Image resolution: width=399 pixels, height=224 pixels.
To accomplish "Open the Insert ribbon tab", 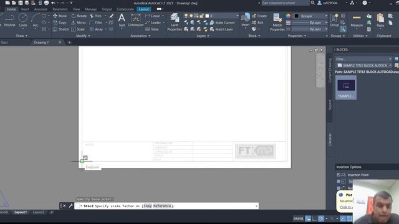I will click(x=25, y=9).
